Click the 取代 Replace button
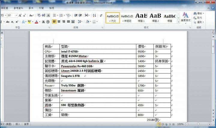Screen dimensions: 216x128 click(x=198, y=18)
